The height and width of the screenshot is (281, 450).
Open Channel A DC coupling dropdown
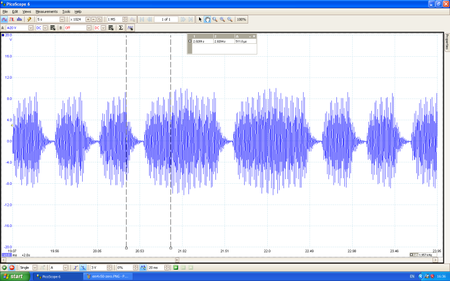click(45, 28)
